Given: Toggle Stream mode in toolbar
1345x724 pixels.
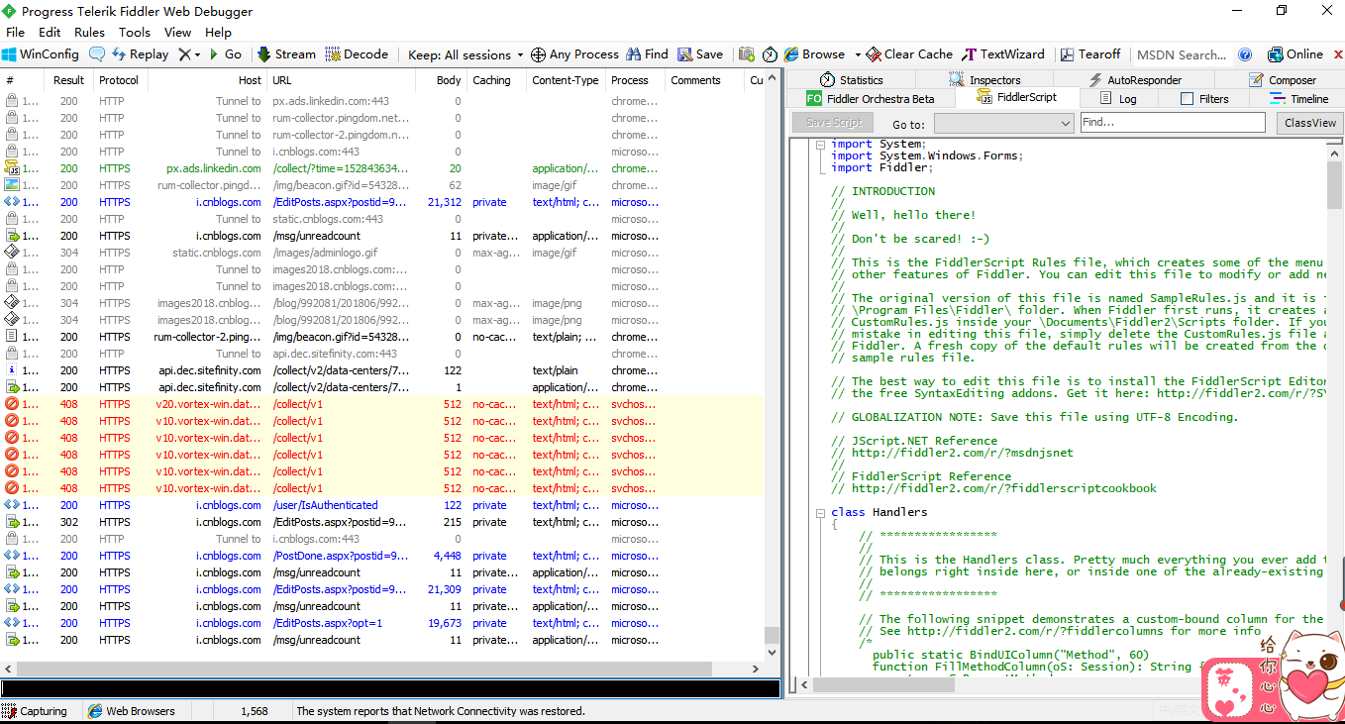Looking at the screenshot, I should click(x=286, y=54).
